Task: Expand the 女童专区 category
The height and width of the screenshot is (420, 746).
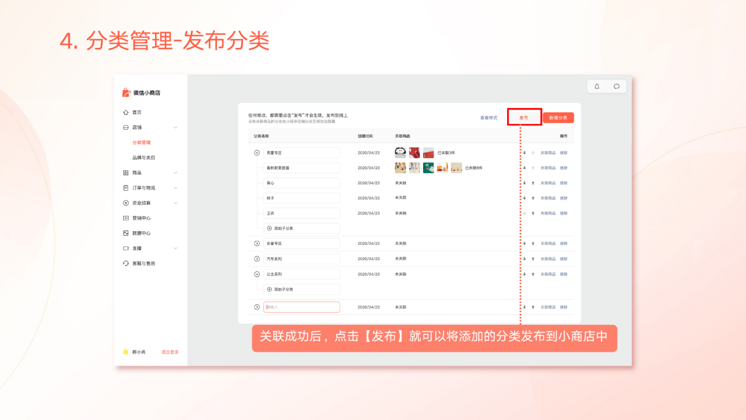Action: tap(256, 244)
